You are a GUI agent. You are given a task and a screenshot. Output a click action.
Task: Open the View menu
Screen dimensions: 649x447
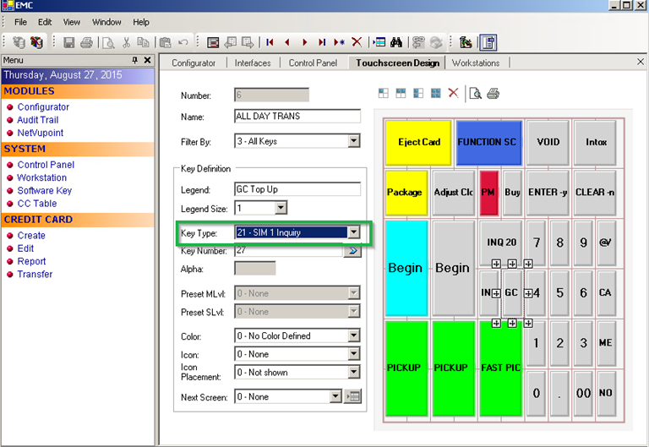pos(72,22)
